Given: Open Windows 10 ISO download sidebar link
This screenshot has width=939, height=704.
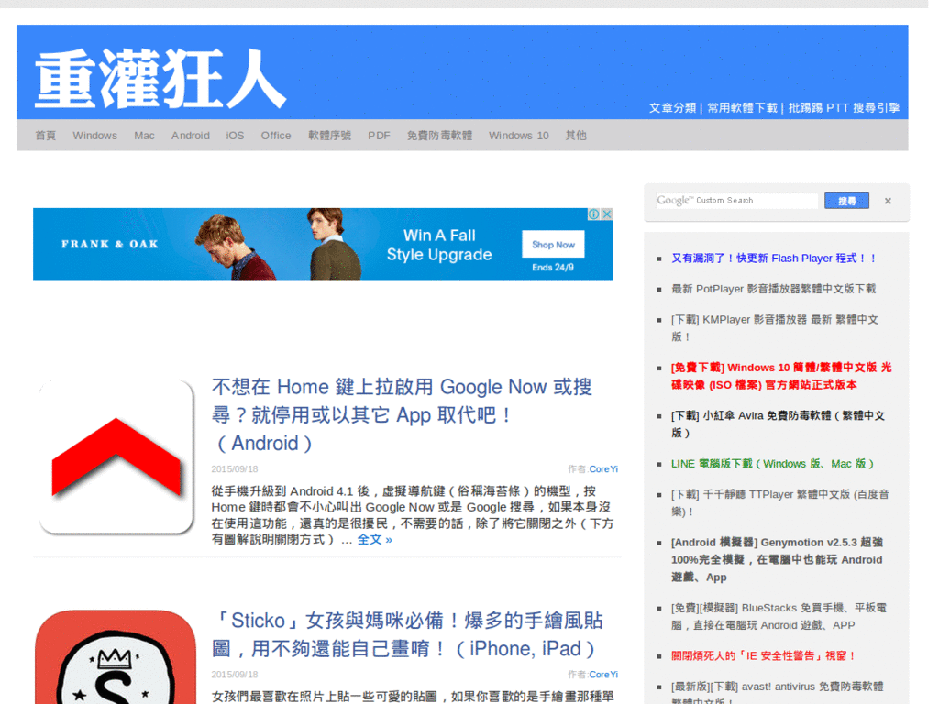Looking at the screenshot, I should 781,376.
